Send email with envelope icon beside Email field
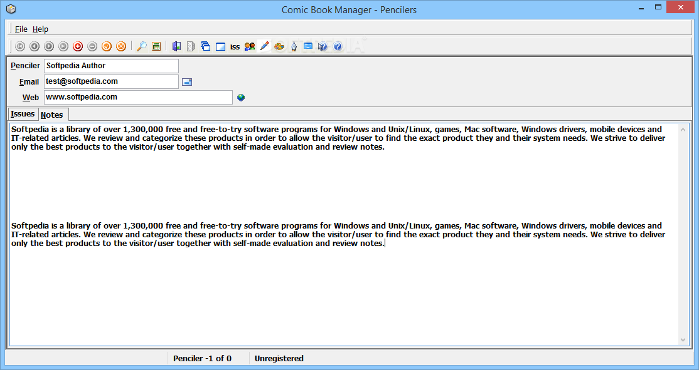 [187, 82]
